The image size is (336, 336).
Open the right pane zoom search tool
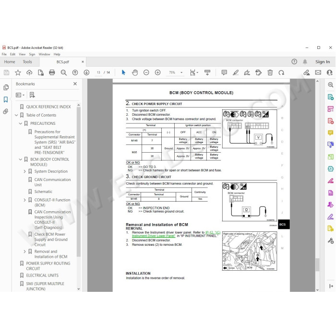pyautogui.click(x=330, y=84)
